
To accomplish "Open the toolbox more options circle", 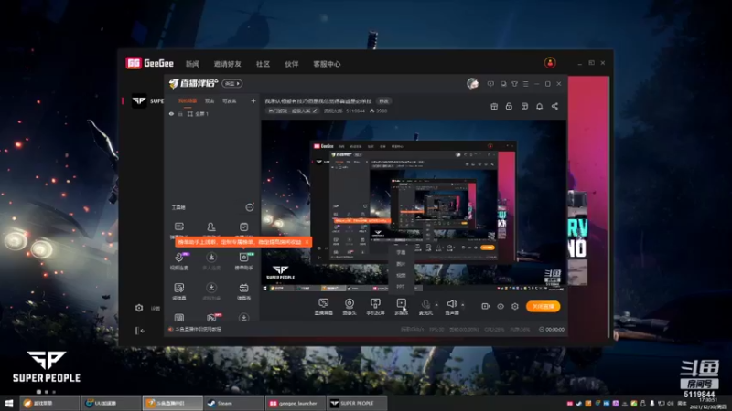I will (250, 207).
